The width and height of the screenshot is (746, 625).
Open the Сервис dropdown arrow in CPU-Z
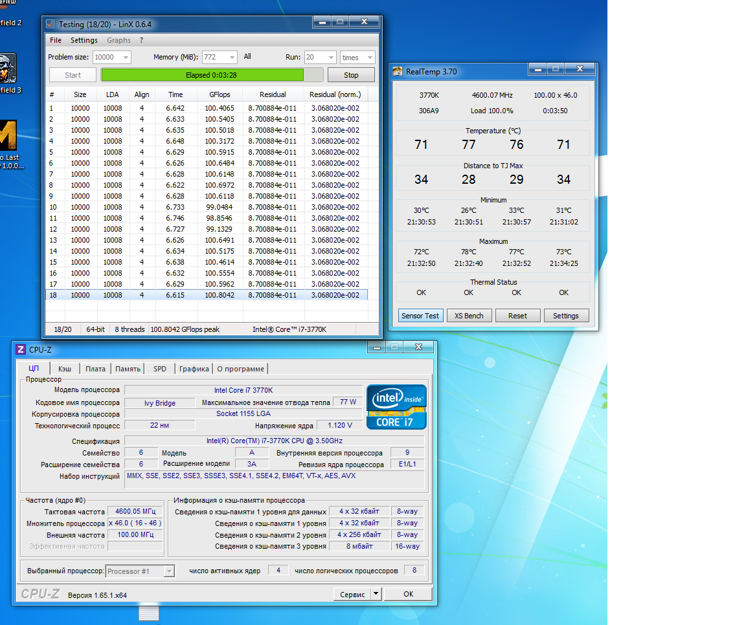(376, 594)
